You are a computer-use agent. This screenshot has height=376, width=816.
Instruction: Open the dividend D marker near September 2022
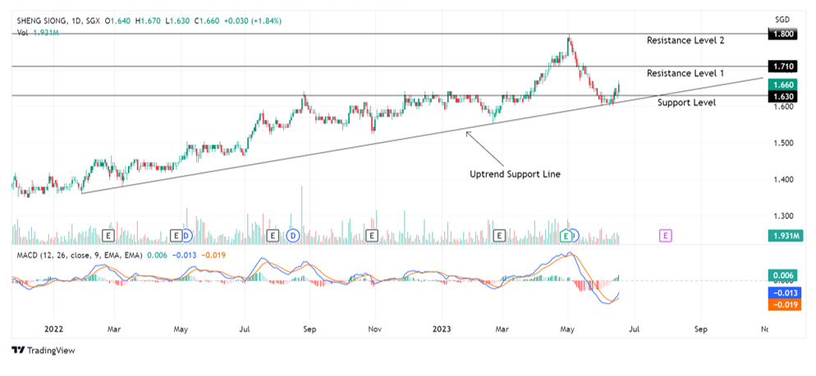click(293, 236)
